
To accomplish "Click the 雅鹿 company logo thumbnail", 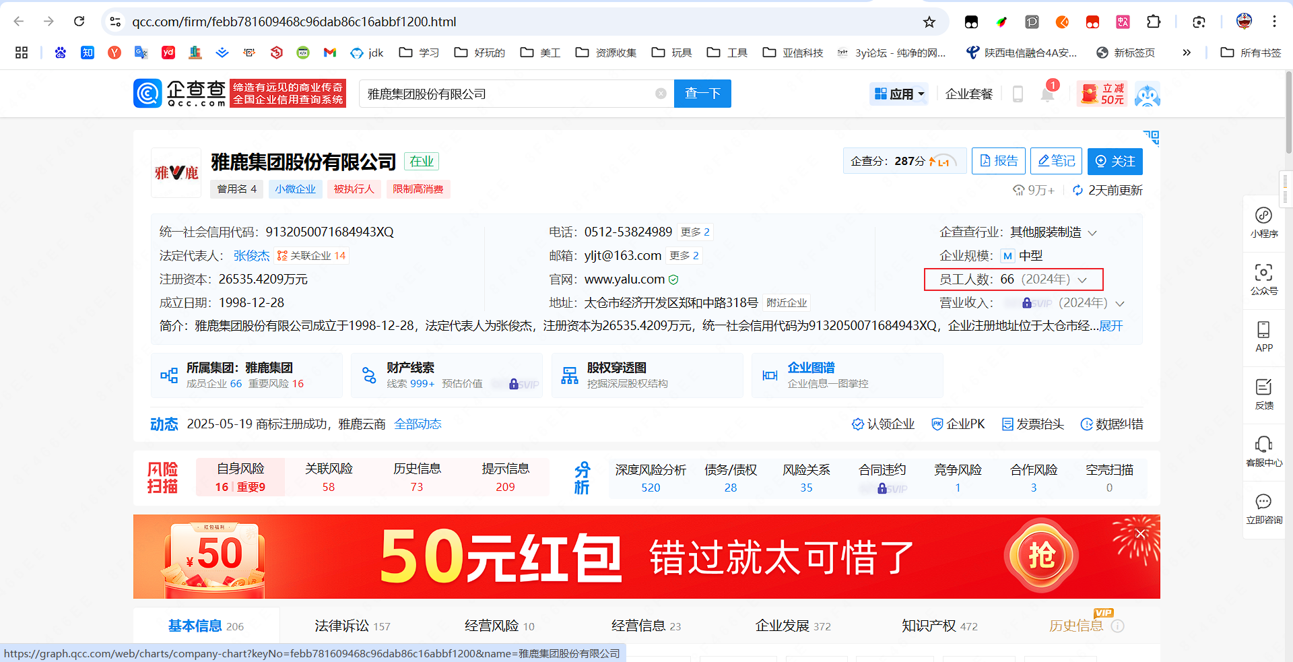I will tap(176, 173).
